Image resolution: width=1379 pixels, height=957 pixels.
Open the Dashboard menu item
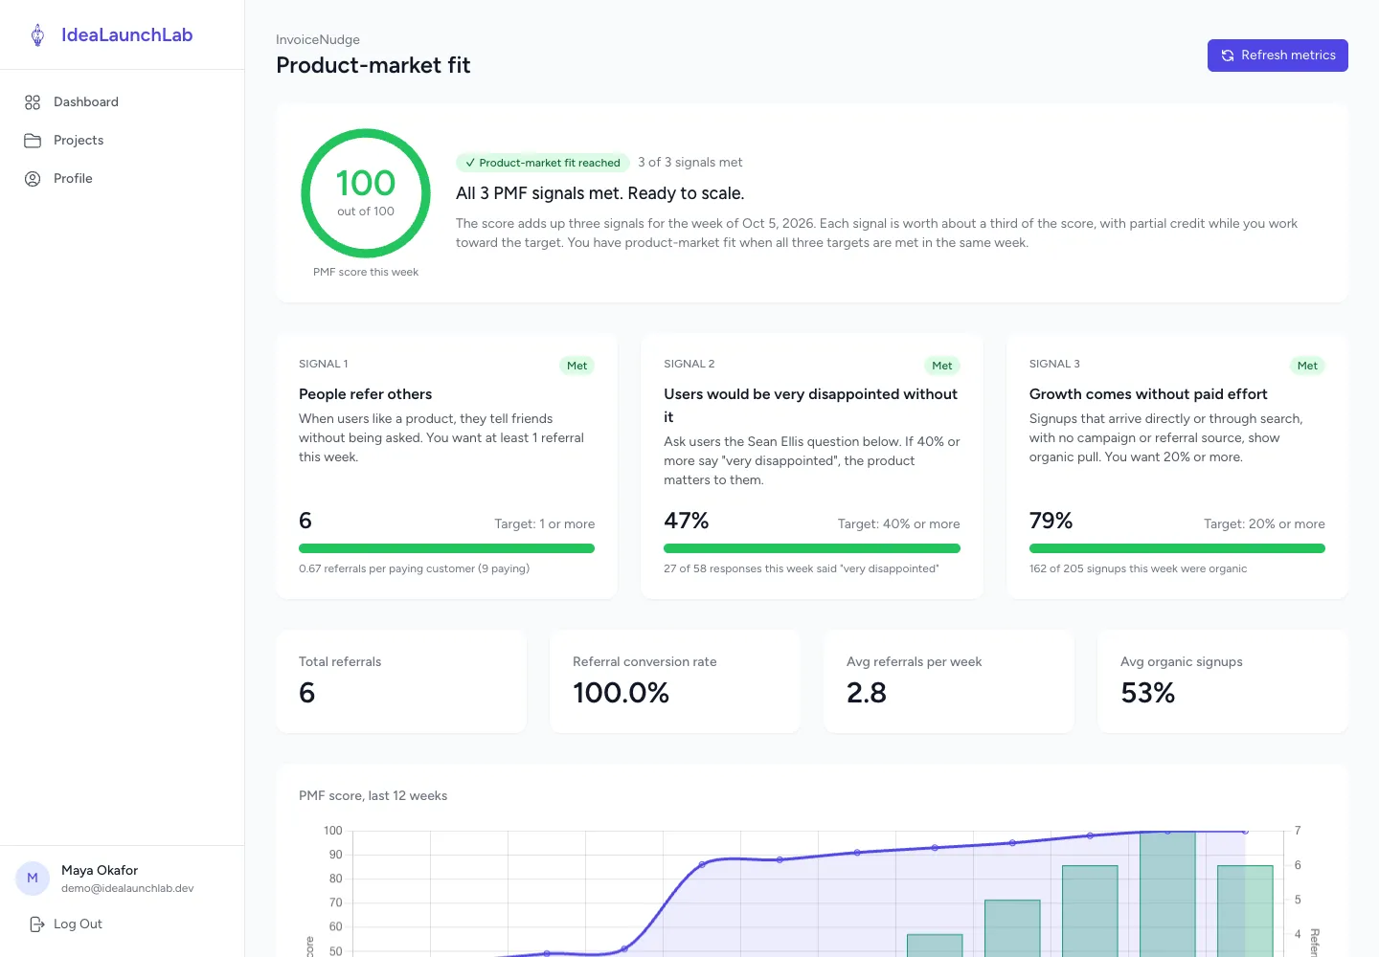pos(123,102)
